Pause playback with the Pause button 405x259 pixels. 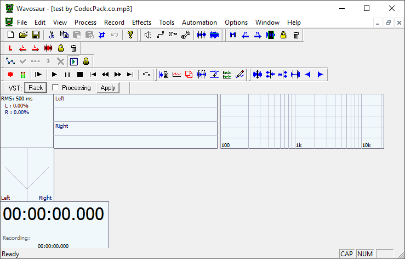[67, 75]
